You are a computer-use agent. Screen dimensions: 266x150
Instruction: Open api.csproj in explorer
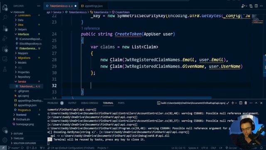click(23, 96)
